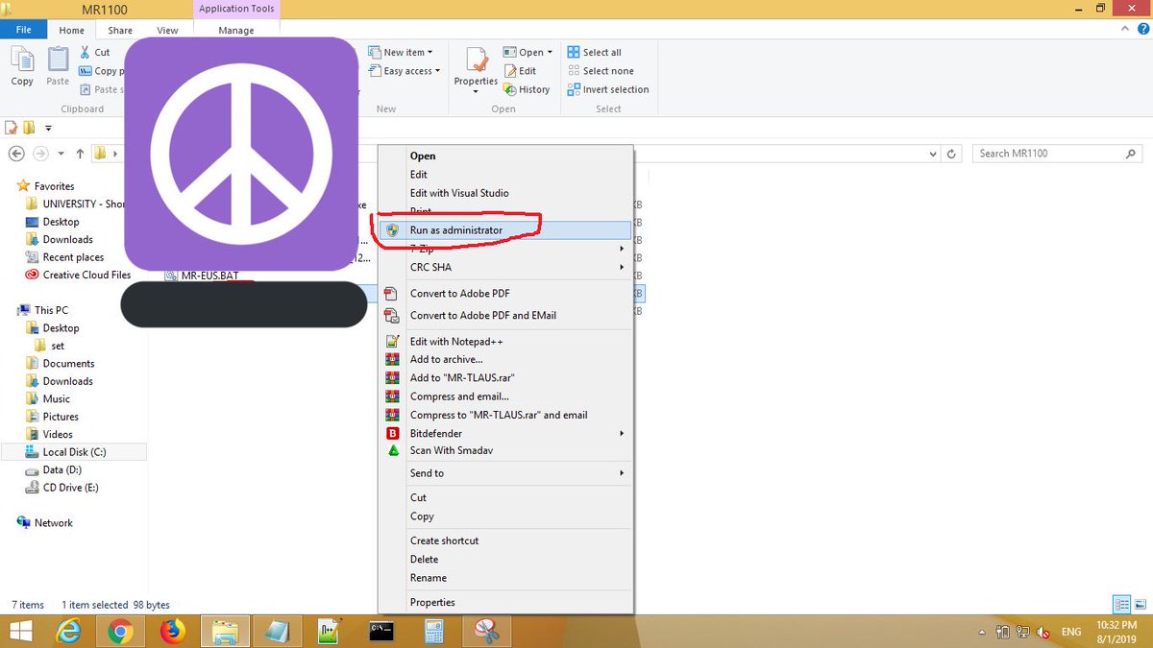
Task: Click the Windows Start button
Action: 19,631
